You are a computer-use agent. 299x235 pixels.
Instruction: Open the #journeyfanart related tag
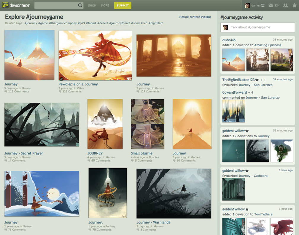pos(119,23)
